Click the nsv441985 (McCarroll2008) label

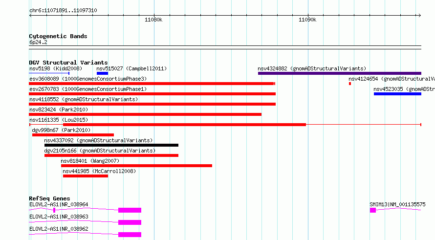[x=99, y=171]
